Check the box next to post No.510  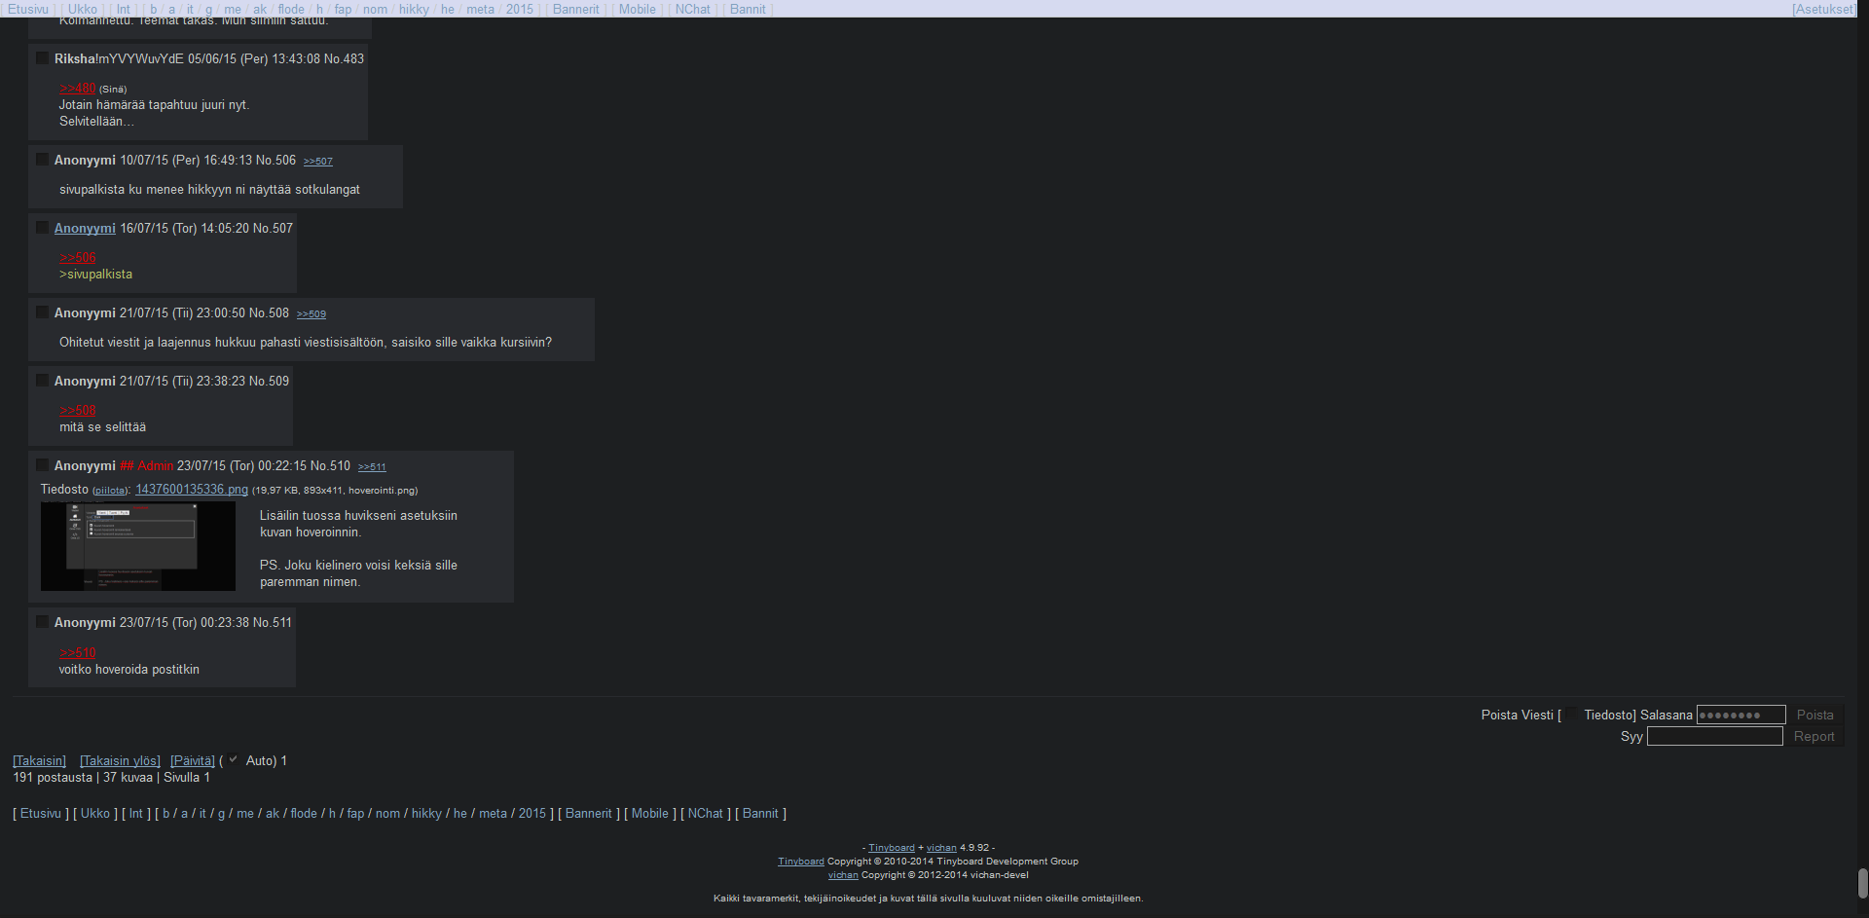click(42, 465)
